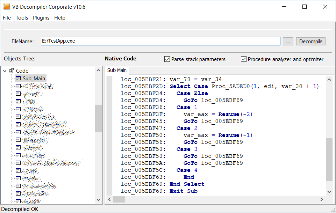Click into the FileName path field
The width and height of the screenshot is (336, 213).
tap(160, 41)
